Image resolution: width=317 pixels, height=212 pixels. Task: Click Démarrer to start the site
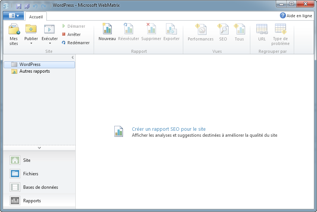click(73, 26)
